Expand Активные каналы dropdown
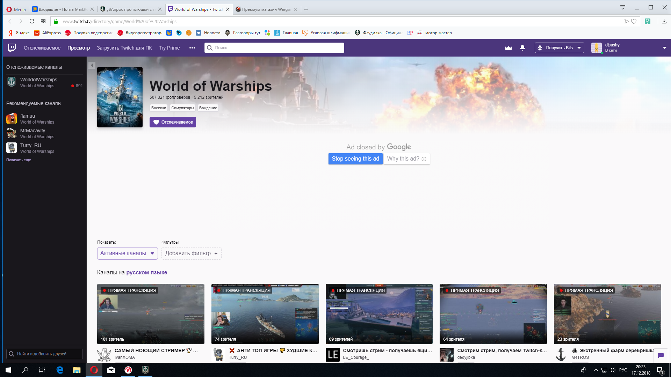The height and width of the screenshot is (377, 671). tap(128, 253)
